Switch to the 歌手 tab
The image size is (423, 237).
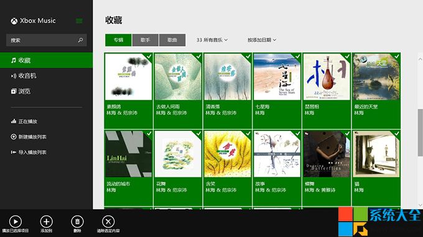145,40
